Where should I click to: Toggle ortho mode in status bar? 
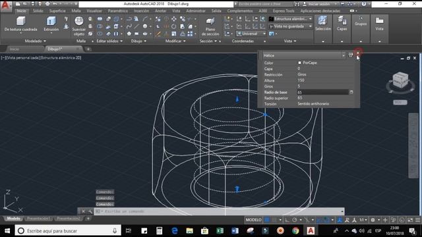287,220
